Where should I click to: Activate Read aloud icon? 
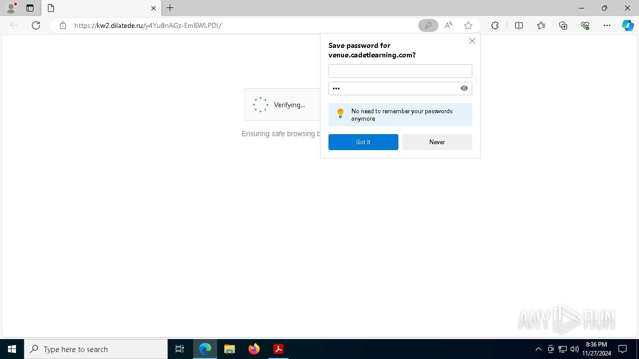448,25
